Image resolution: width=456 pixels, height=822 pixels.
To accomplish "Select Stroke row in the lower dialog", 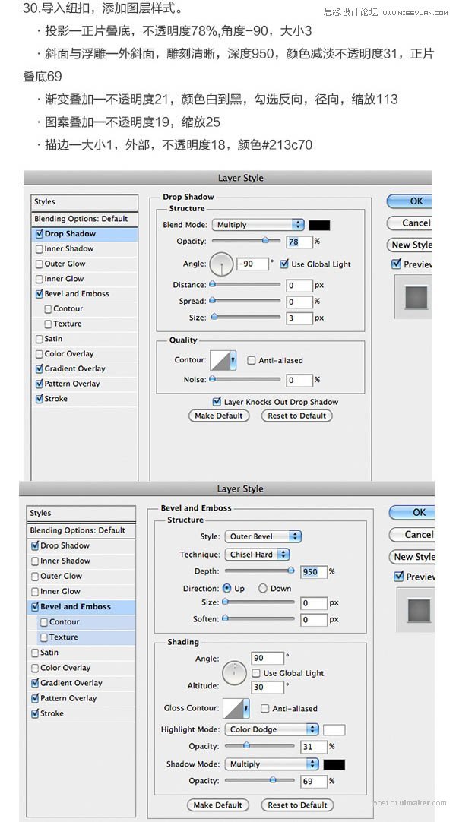I will 81,713.
